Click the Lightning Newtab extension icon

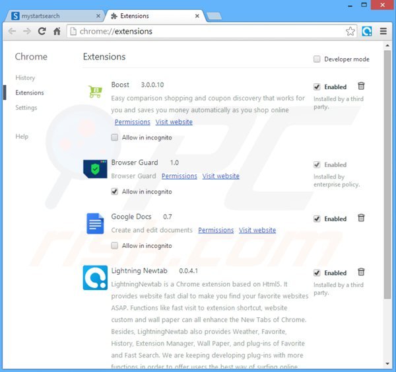click(95, 278)
